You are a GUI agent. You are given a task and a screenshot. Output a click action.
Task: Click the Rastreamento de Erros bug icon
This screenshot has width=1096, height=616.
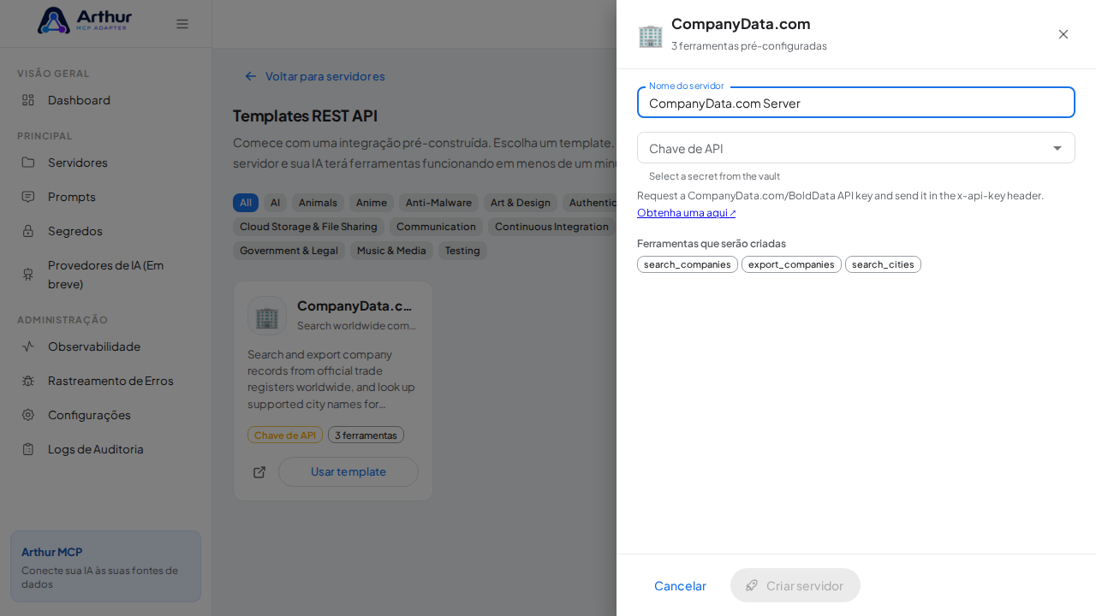pyautogui.click(x=28, y=381)
